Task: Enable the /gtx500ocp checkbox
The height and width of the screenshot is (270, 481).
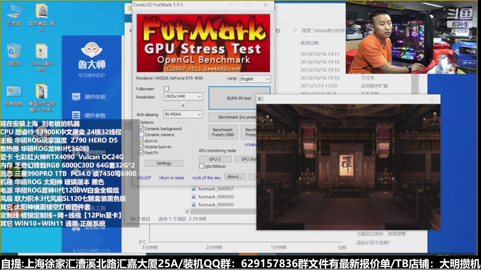Action: pos(201,166)
